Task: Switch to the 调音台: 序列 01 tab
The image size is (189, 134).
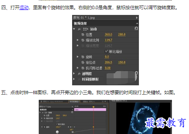Action: [x=89, y=102]
